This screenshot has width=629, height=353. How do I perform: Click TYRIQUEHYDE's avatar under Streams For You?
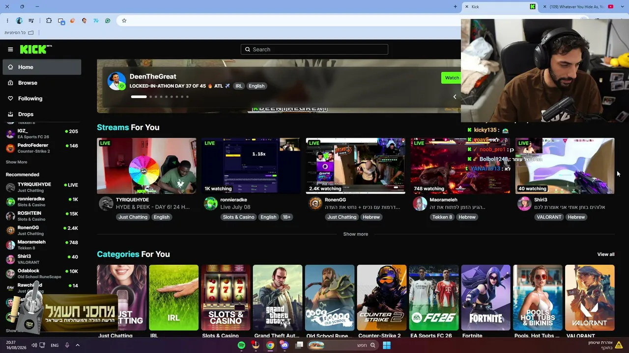106,203
